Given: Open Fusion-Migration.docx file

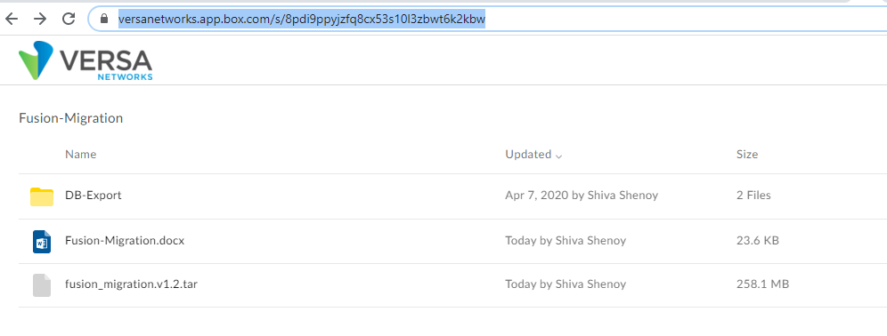Looking at the screenshot, I should 125,241.
